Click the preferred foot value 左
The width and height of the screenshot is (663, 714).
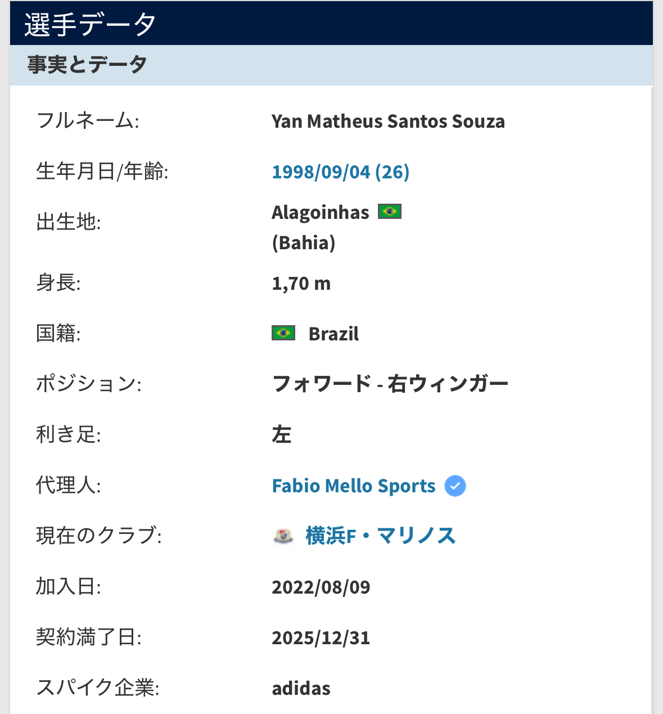pyautogui.click(x=281, y=434)
